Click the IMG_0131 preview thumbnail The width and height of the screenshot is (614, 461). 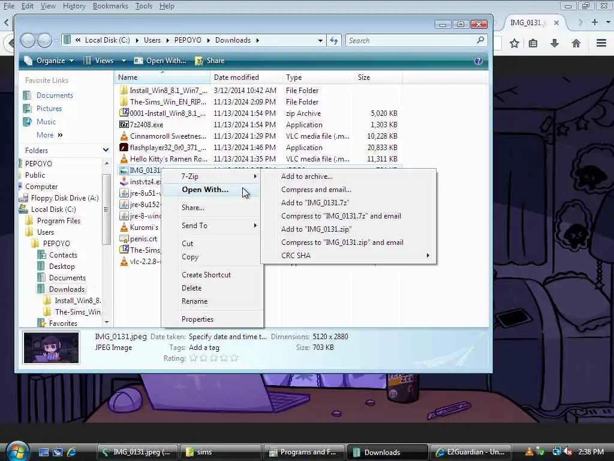pyautogui.click(x=52, y=348)
